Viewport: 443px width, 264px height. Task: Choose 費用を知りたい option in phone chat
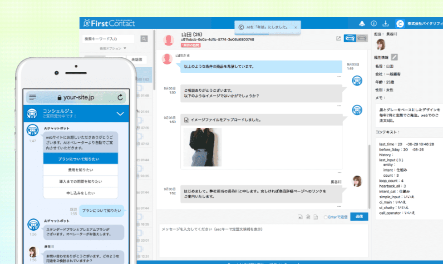coord(80,170)
